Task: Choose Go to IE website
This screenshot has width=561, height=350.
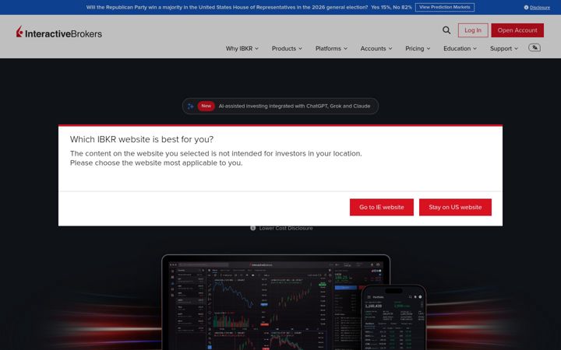Action: pyautogui.click(x=381, y=207)
